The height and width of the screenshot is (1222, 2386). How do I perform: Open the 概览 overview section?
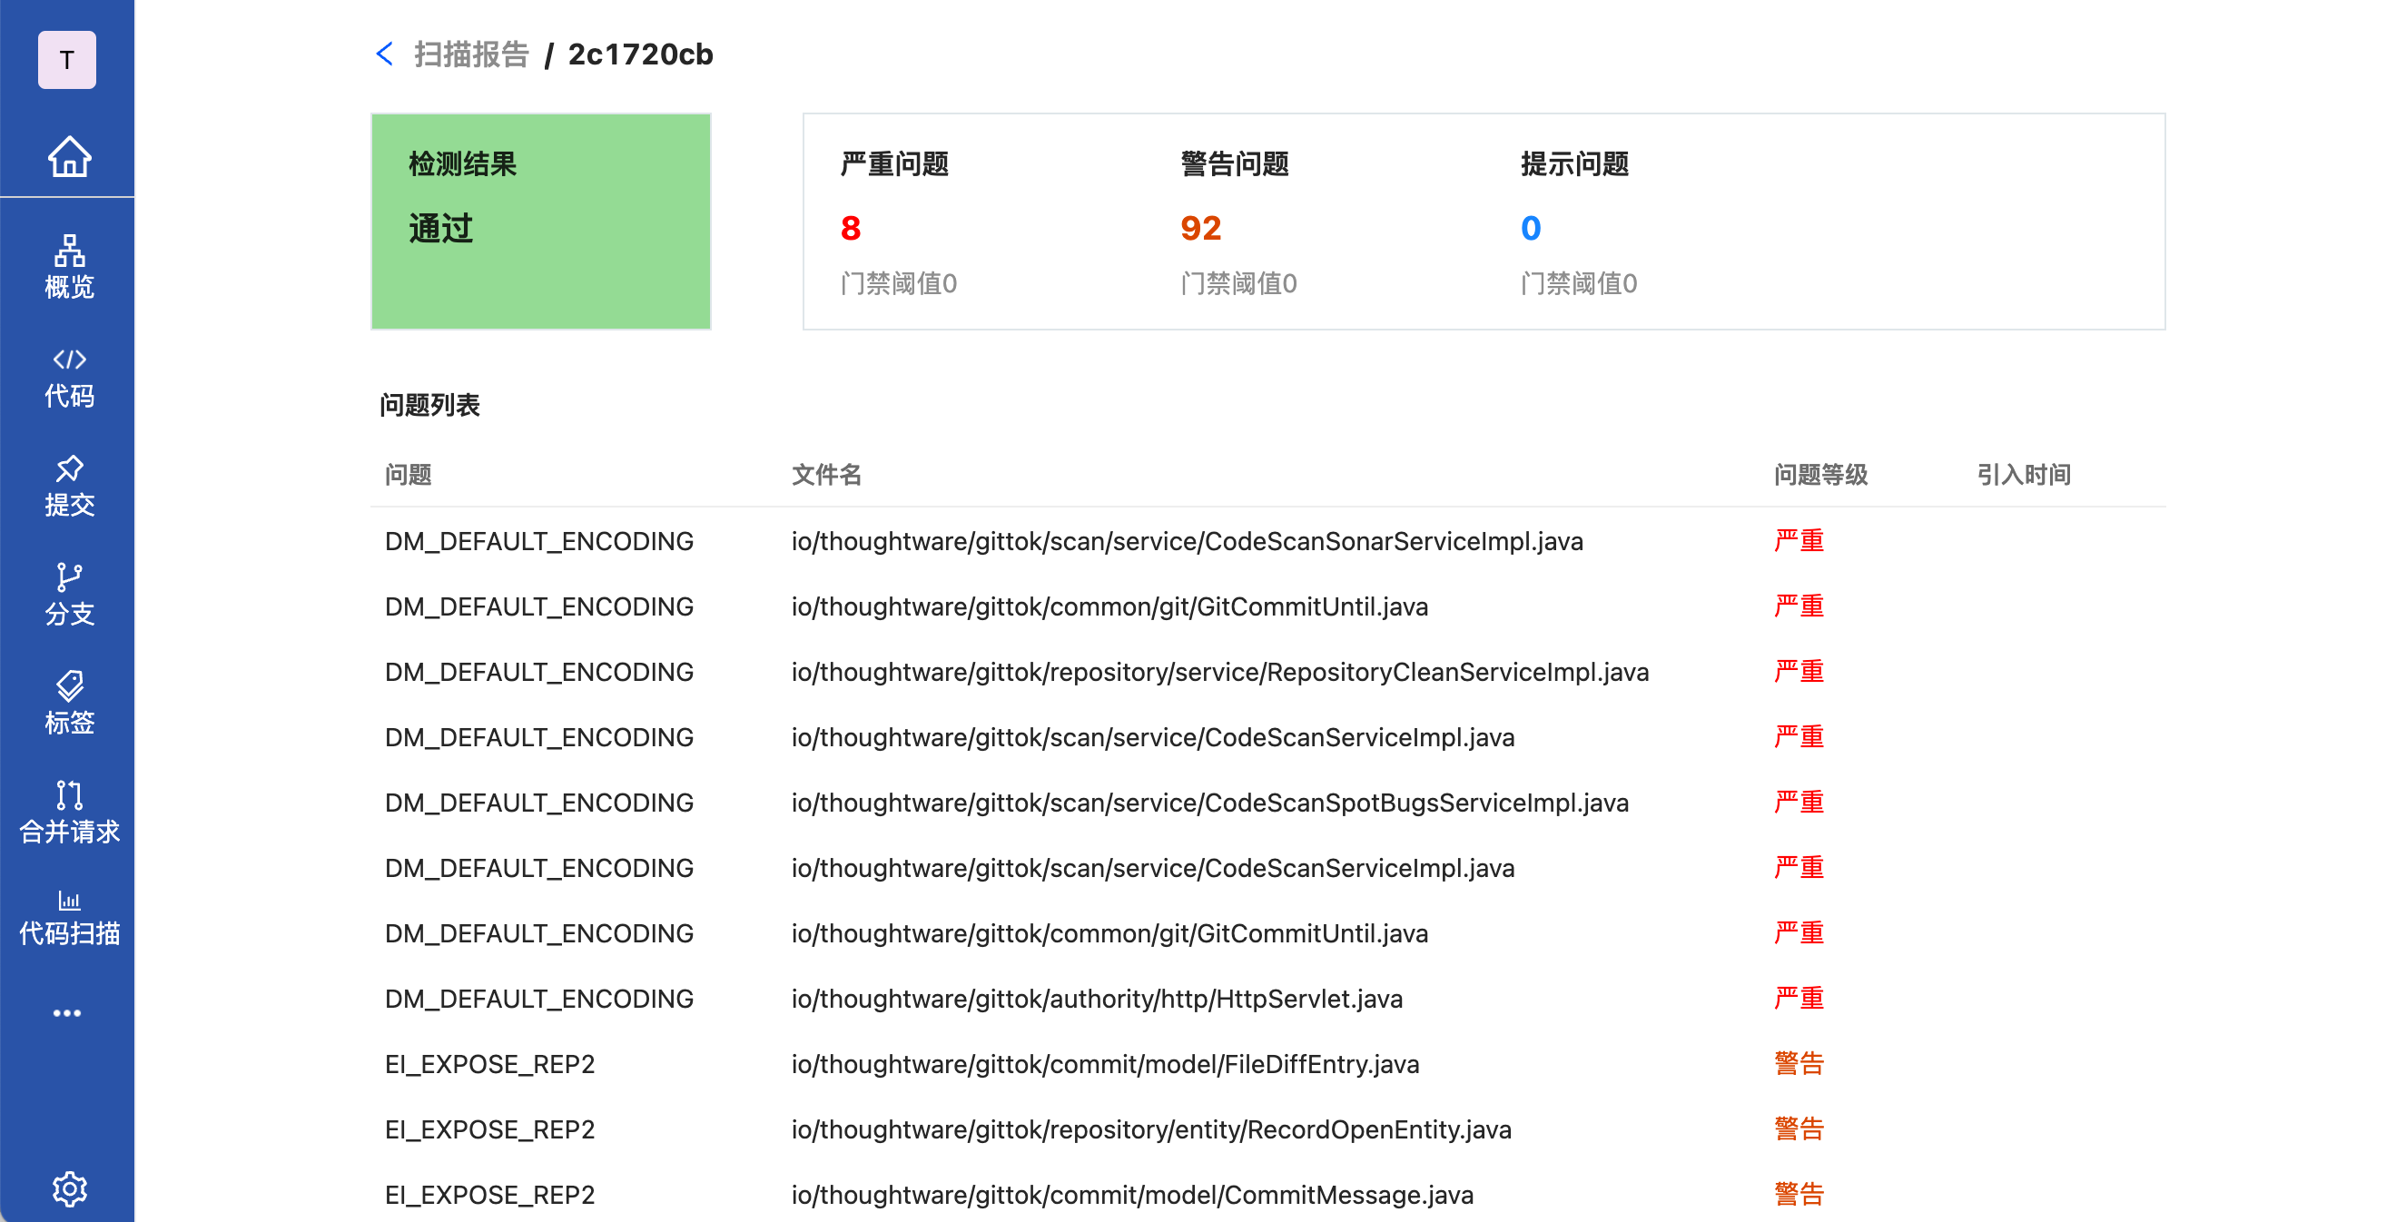(70, 267)
